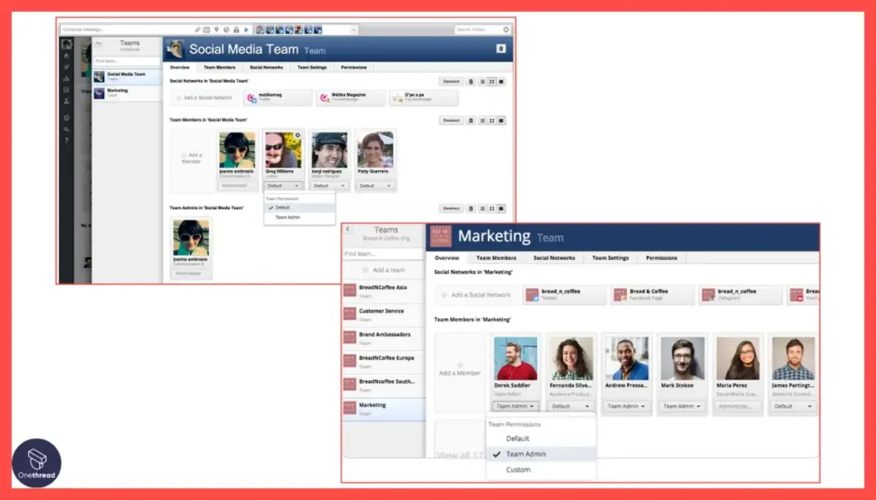Open Greg Williams' Default permission dropdown
876x500 pixels.
tap(283, 185)
